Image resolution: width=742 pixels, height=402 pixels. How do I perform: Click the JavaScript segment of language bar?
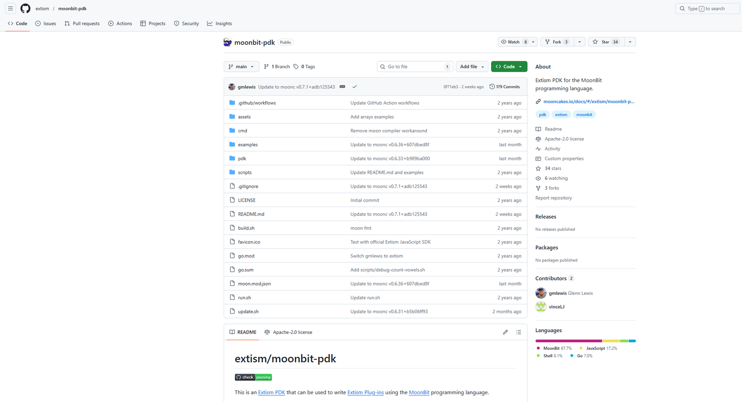(x=611, y=341)
